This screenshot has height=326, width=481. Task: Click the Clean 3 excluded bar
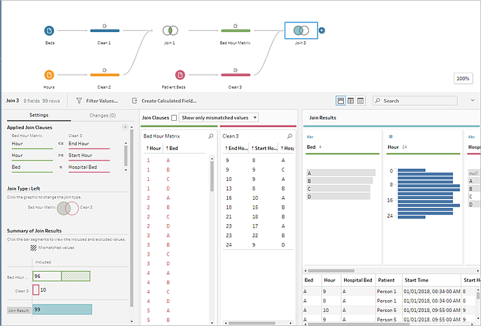click(36, 290)
